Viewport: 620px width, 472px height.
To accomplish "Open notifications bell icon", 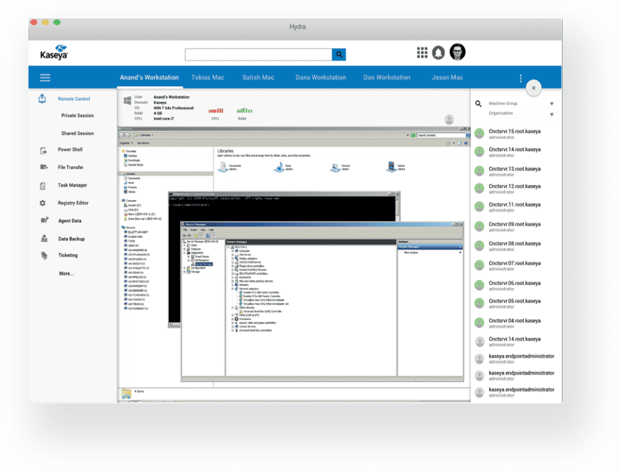I will 438,53.
